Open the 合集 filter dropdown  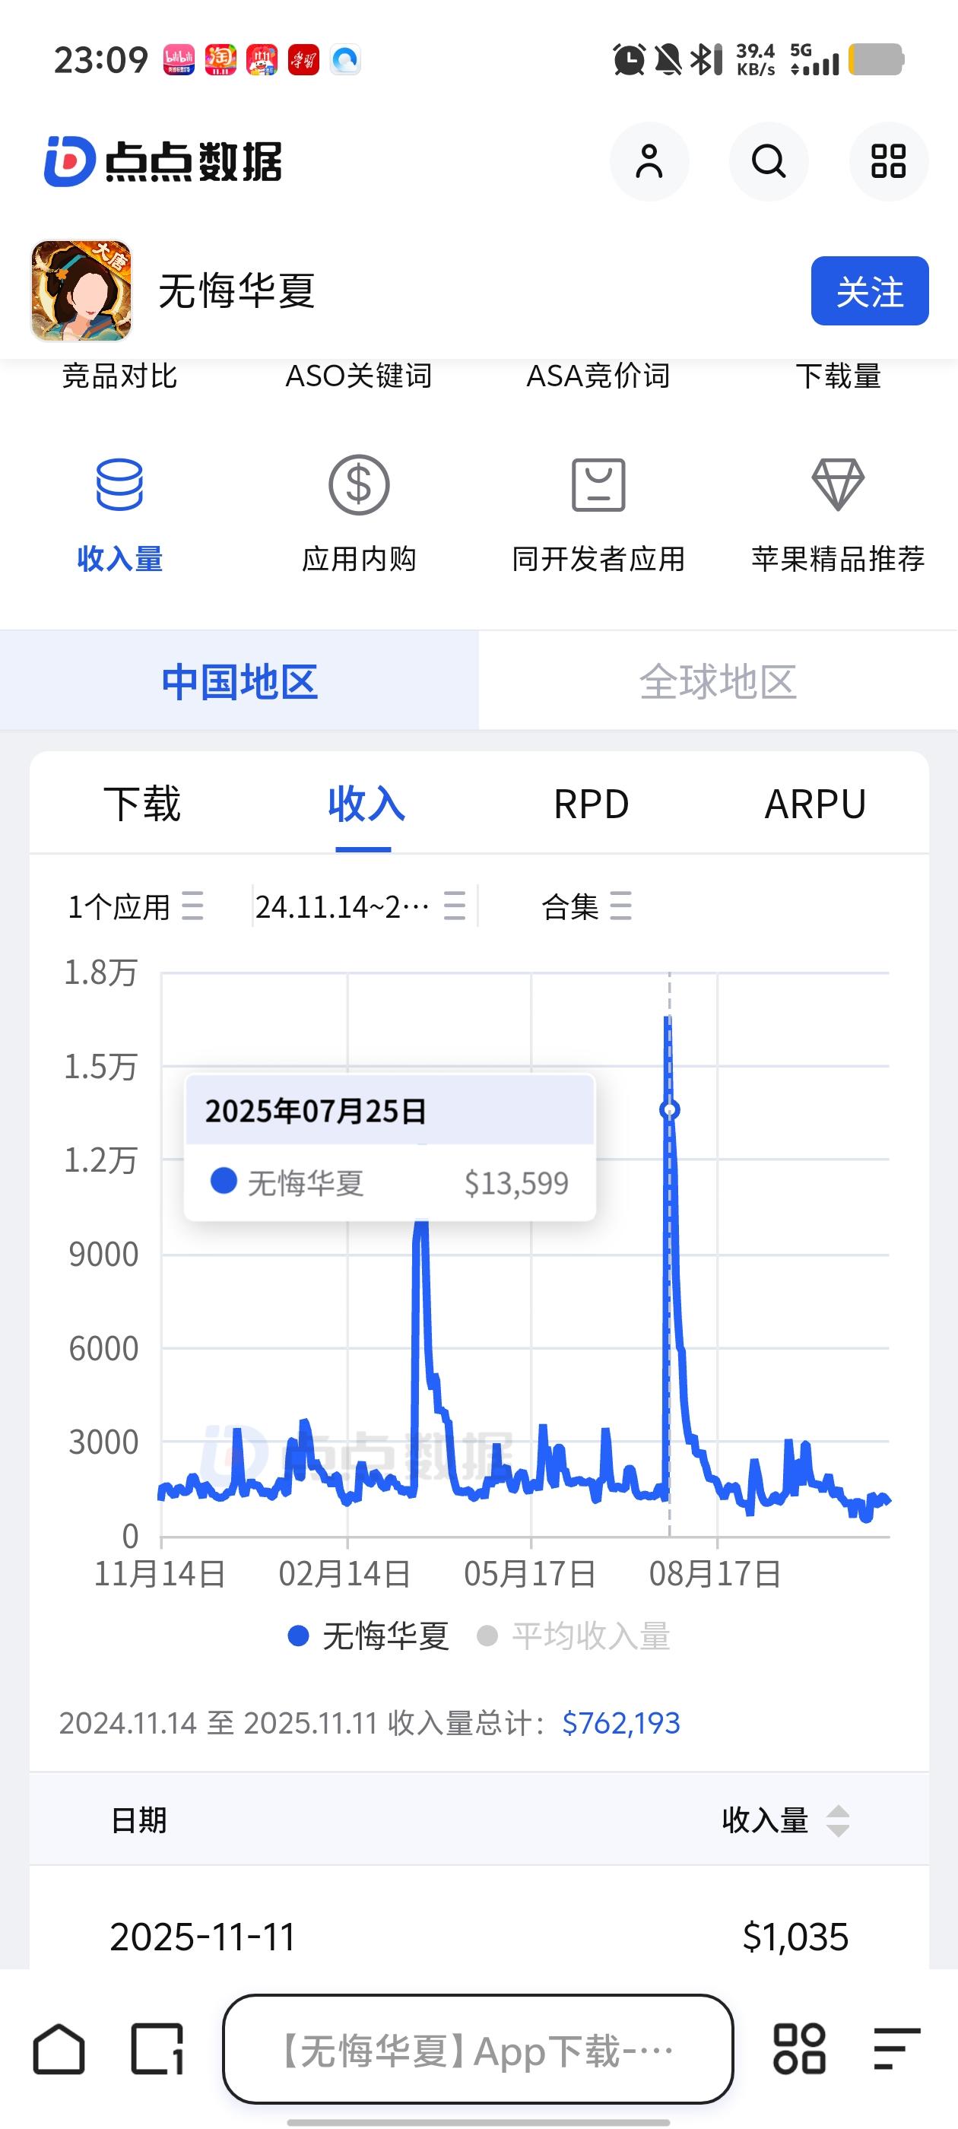click(x=587, y=906)
